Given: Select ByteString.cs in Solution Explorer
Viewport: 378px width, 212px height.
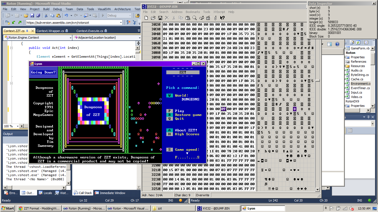Looking at the screenshot, I should point(360,75).
